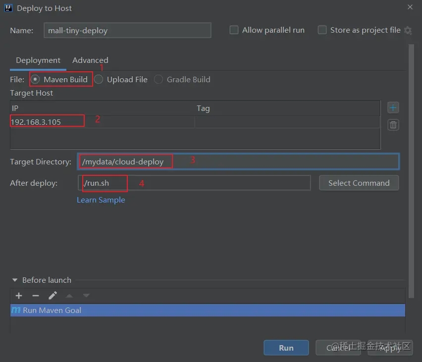422x362 pixels.
Task: Select the Upload File radio option
Action: 99,79
